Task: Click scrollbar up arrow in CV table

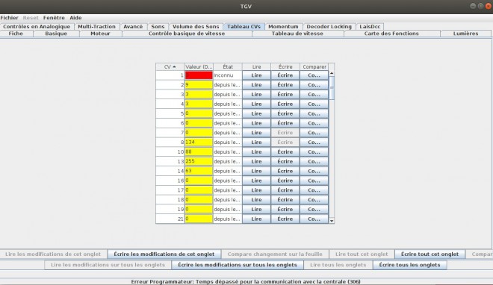Action: tap(332, 73)
